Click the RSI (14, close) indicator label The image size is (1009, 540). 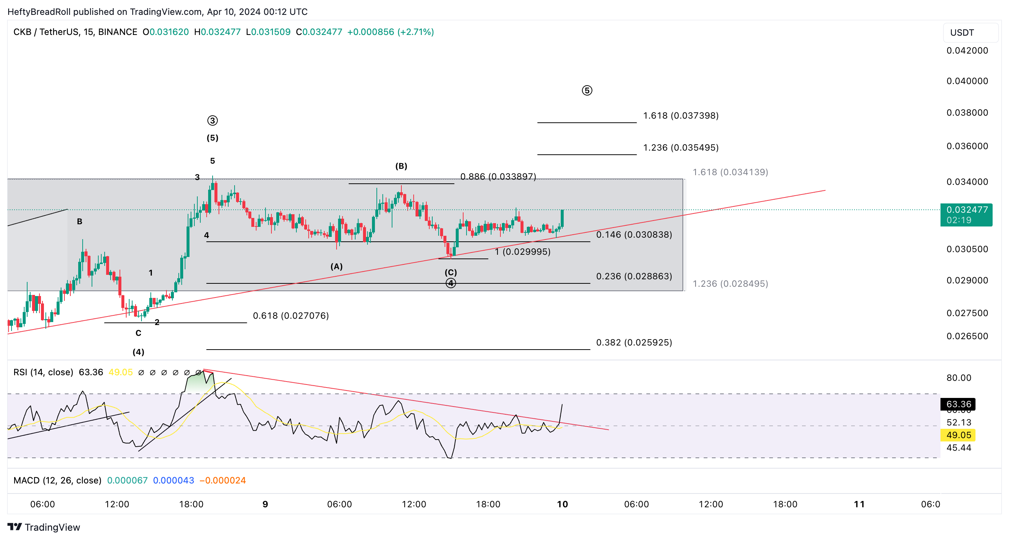point(43,372)
